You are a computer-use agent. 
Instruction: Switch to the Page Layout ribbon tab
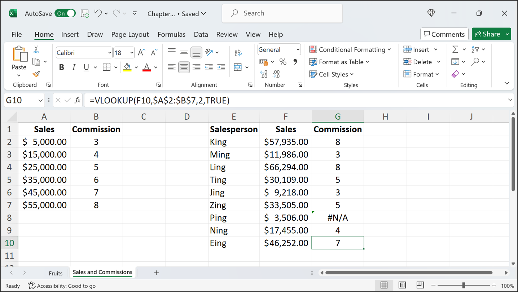tap(130, 34)
